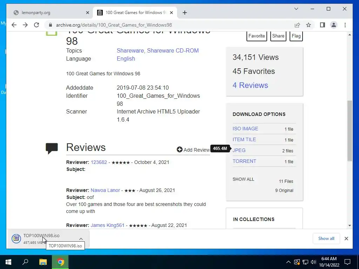The image size is (359, 269).
Task: Download the ITEM TILE option
Action: (244, 139)
